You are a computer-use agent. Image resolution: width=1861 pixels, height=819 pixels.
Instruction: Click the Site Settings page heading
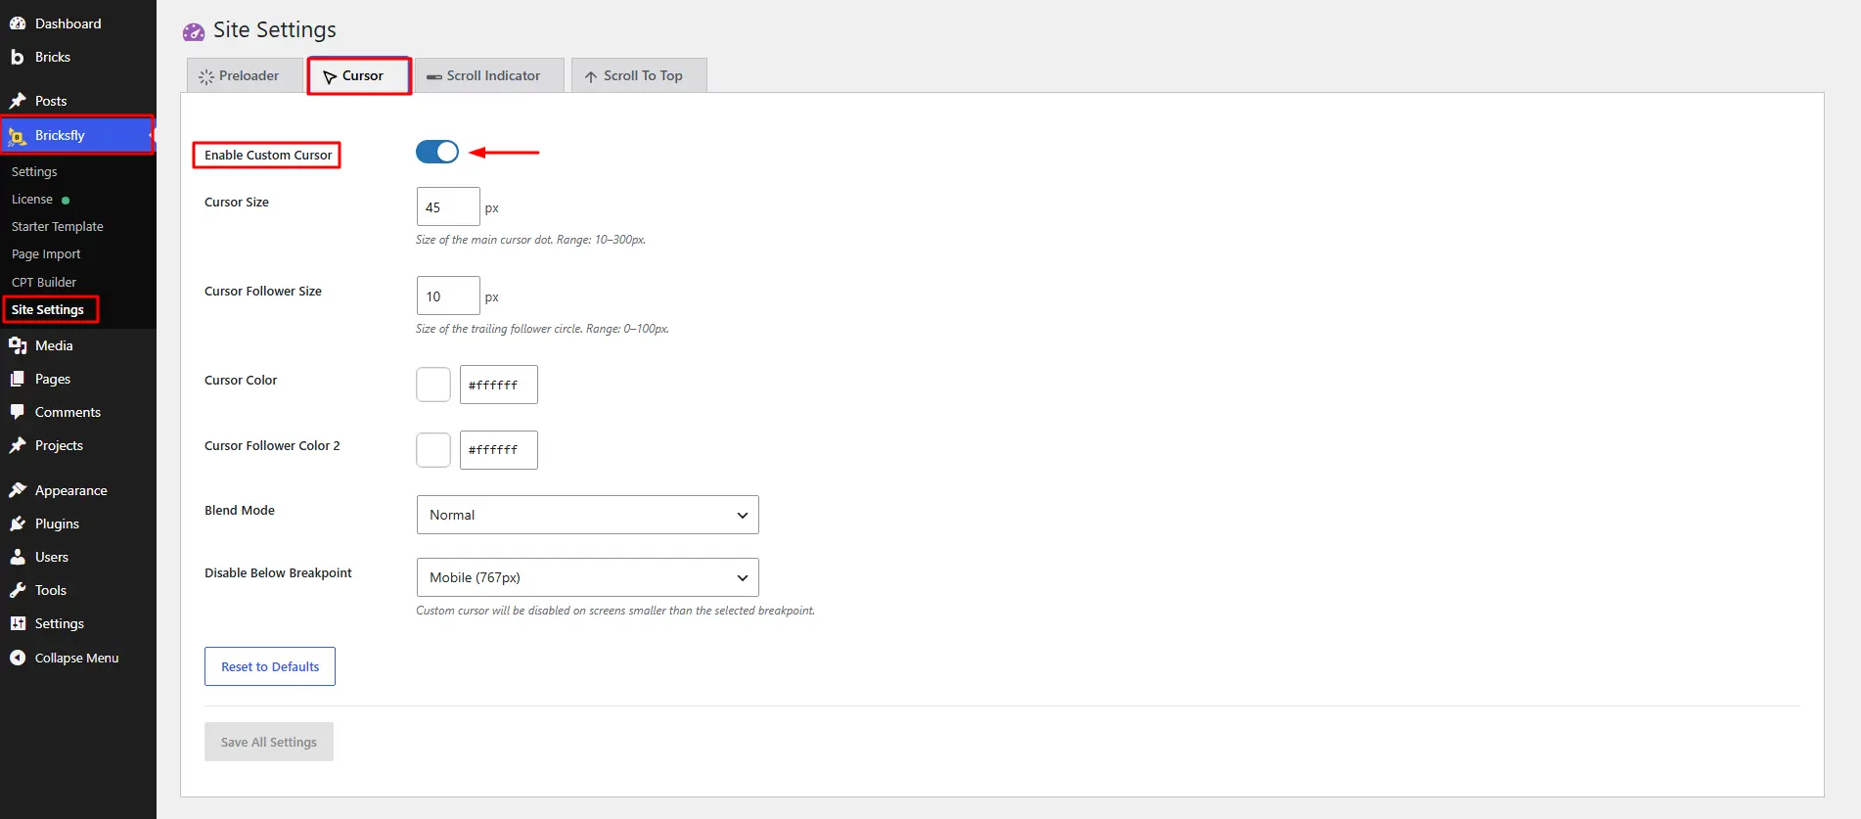[x=275, y=30]
